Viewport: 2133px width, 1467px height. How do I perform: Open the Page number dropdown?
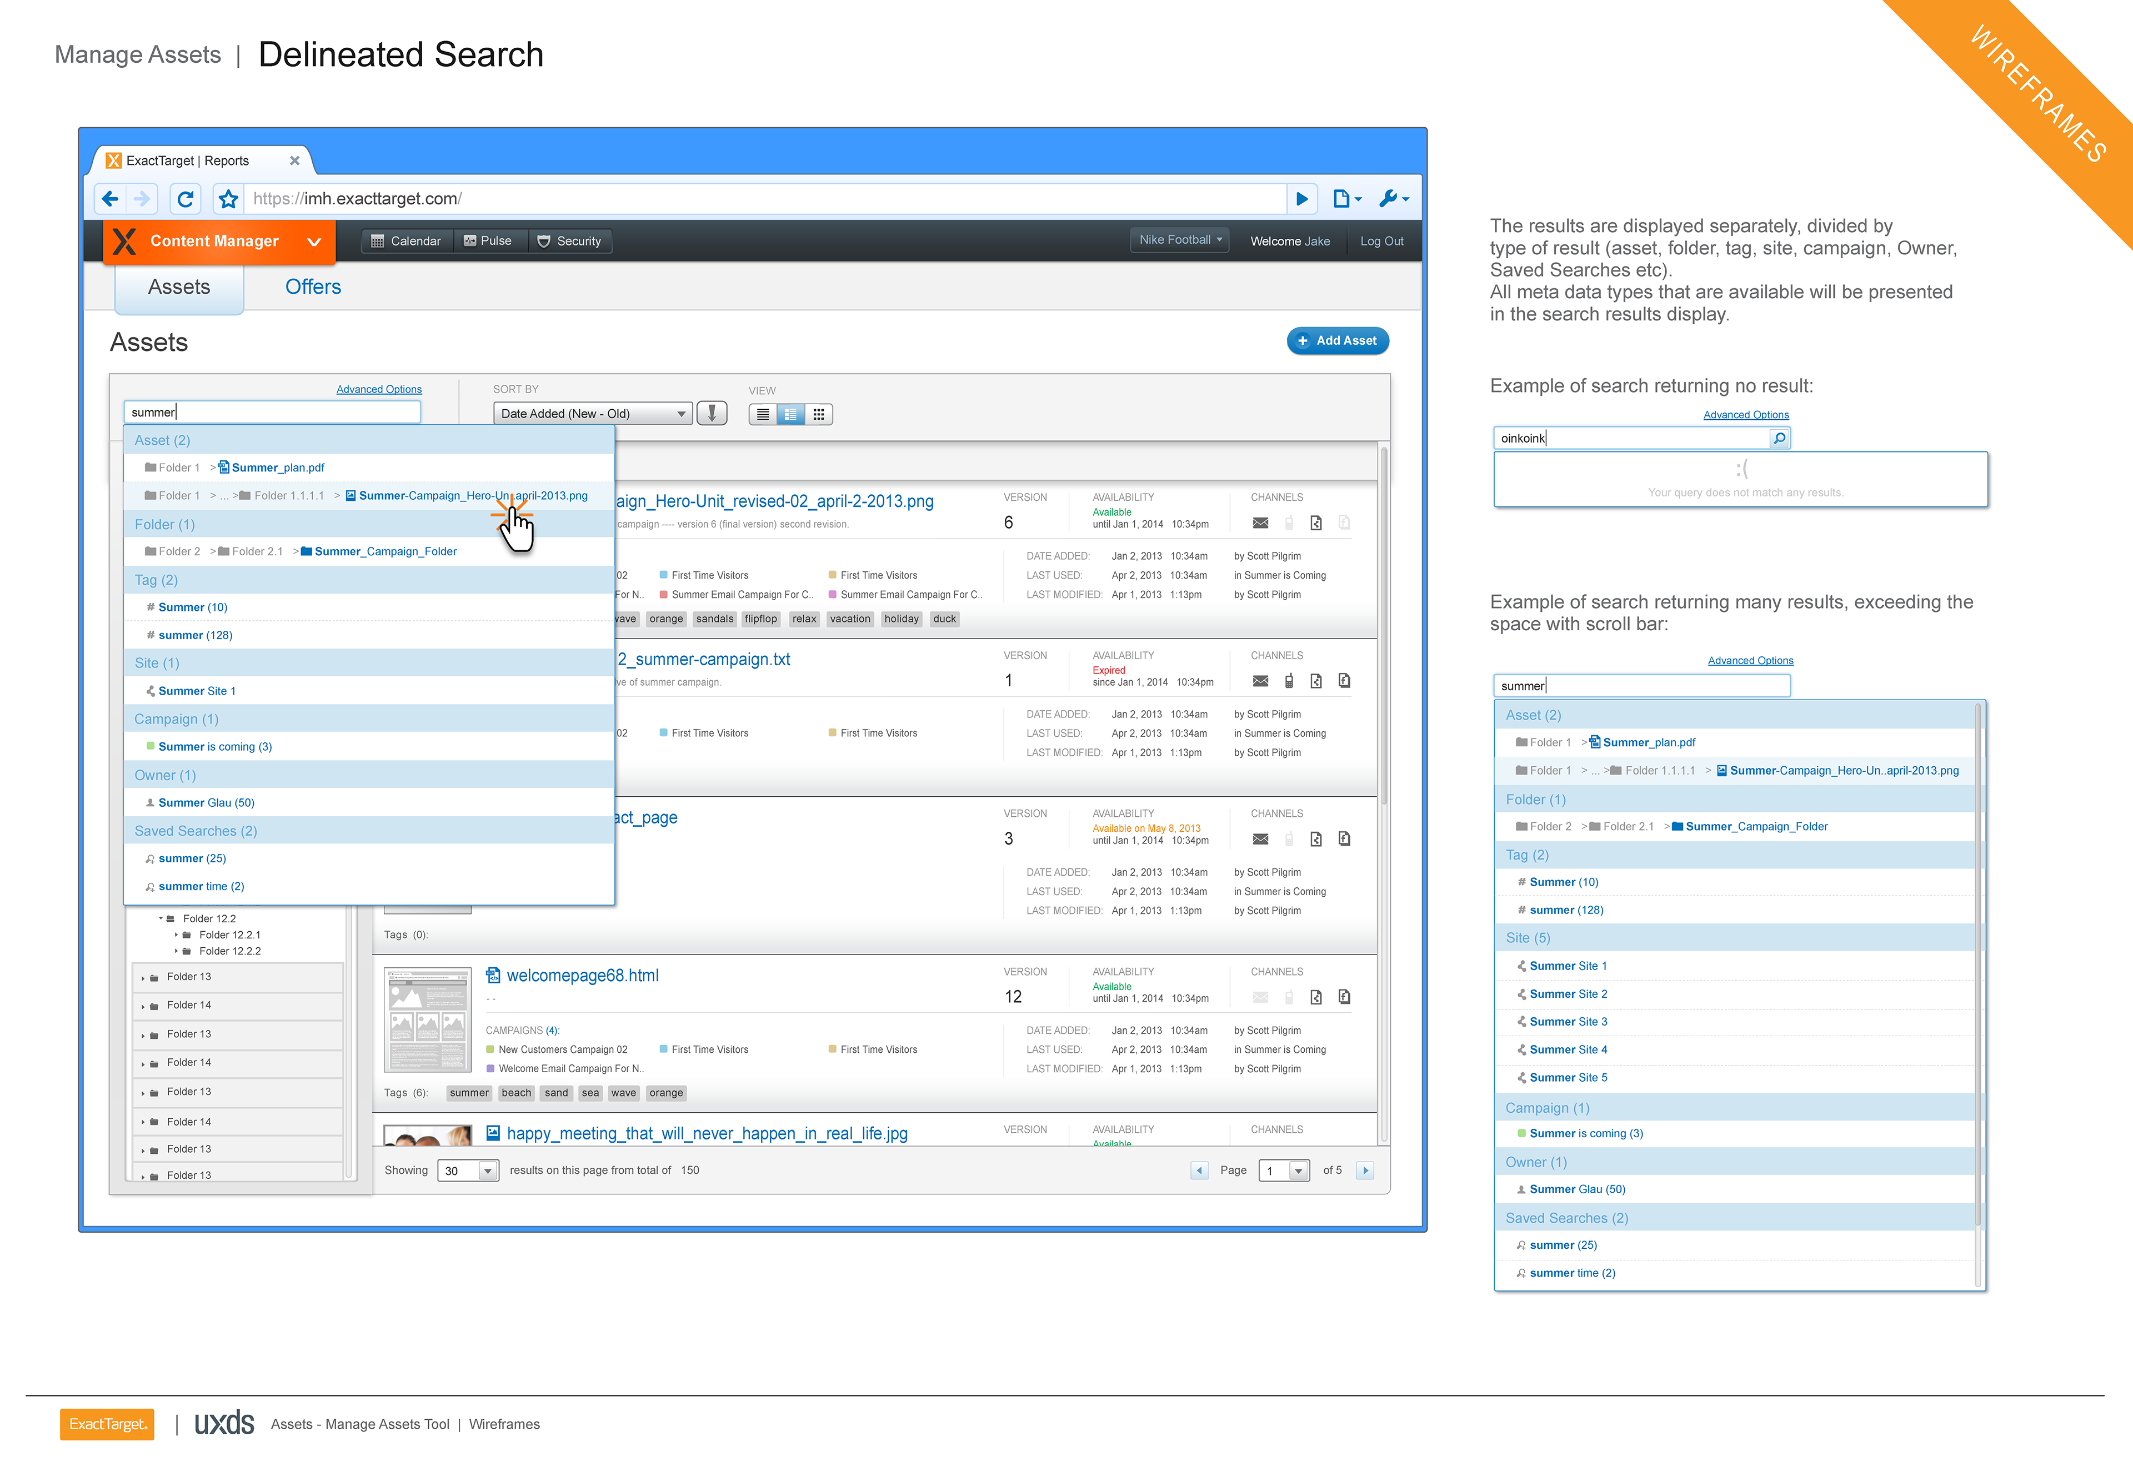click(x=1284, y=1171)
